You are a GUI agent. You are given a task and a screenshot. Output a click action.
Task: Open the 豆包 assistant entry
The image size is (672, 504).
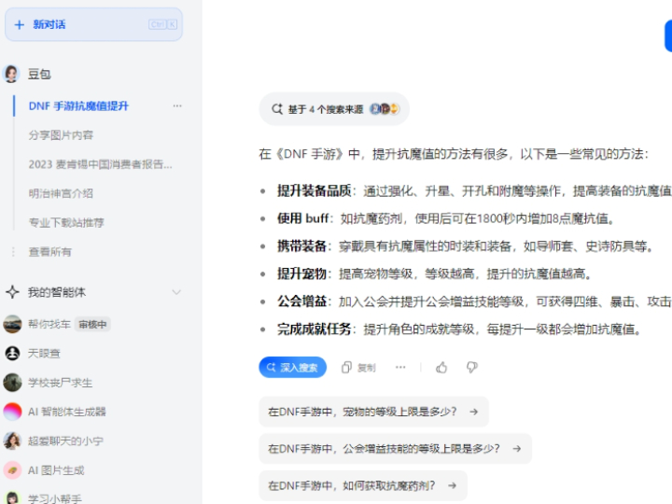click(39, 74)
